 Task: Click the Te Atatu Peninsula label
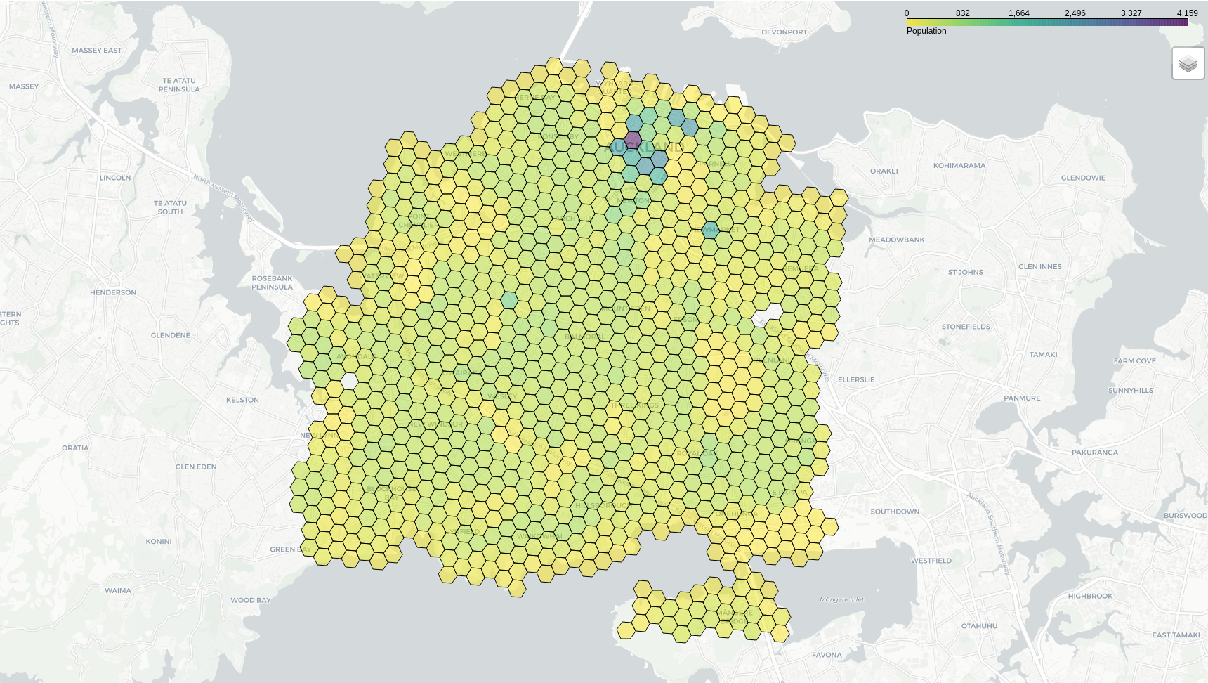179,85
